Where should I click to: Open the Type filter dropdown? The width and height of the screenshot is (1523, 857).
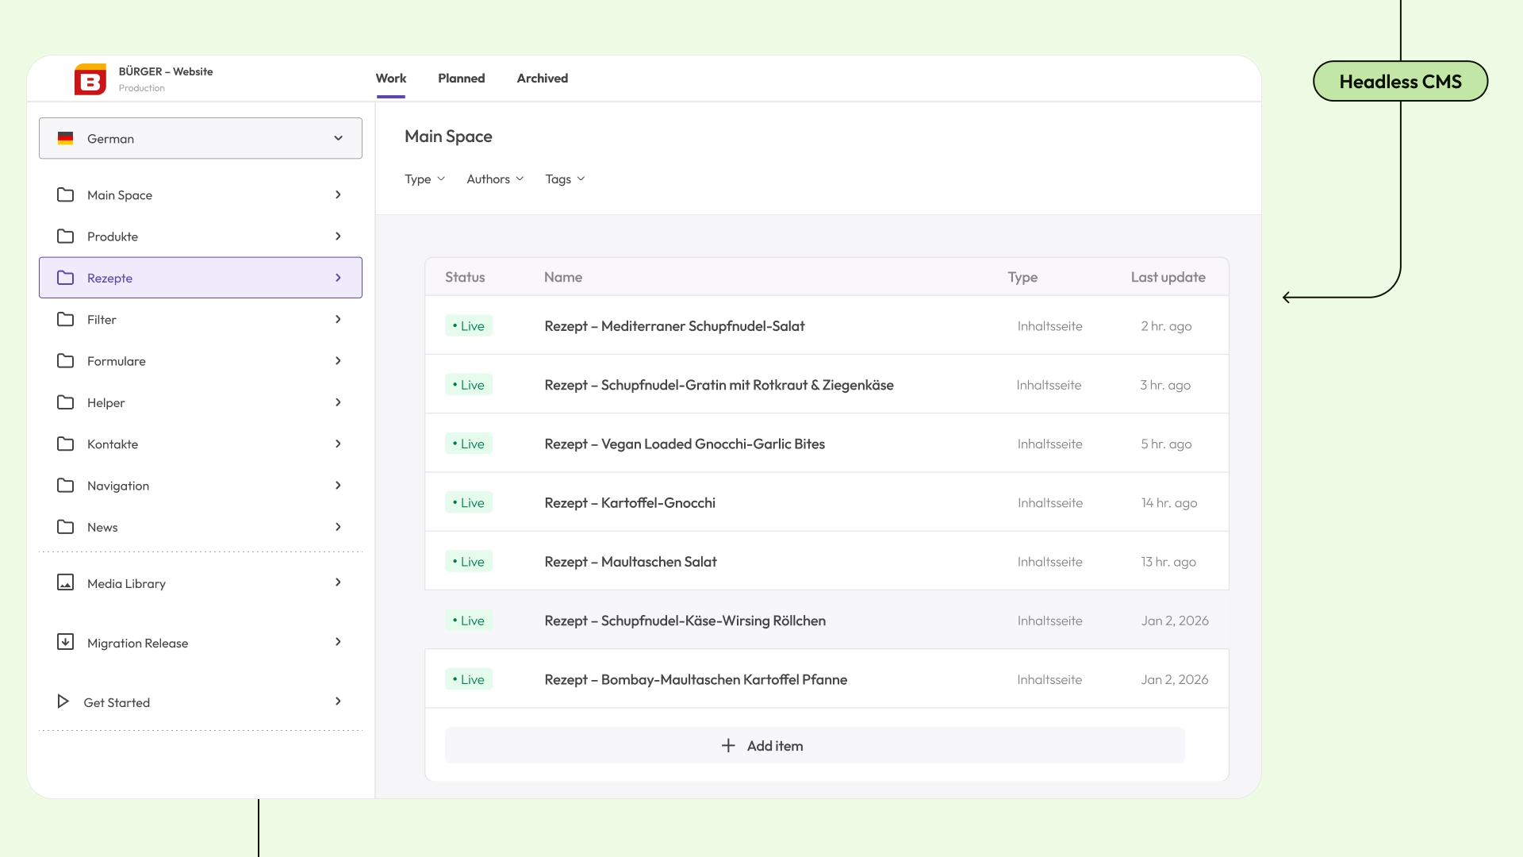[424, 179]
